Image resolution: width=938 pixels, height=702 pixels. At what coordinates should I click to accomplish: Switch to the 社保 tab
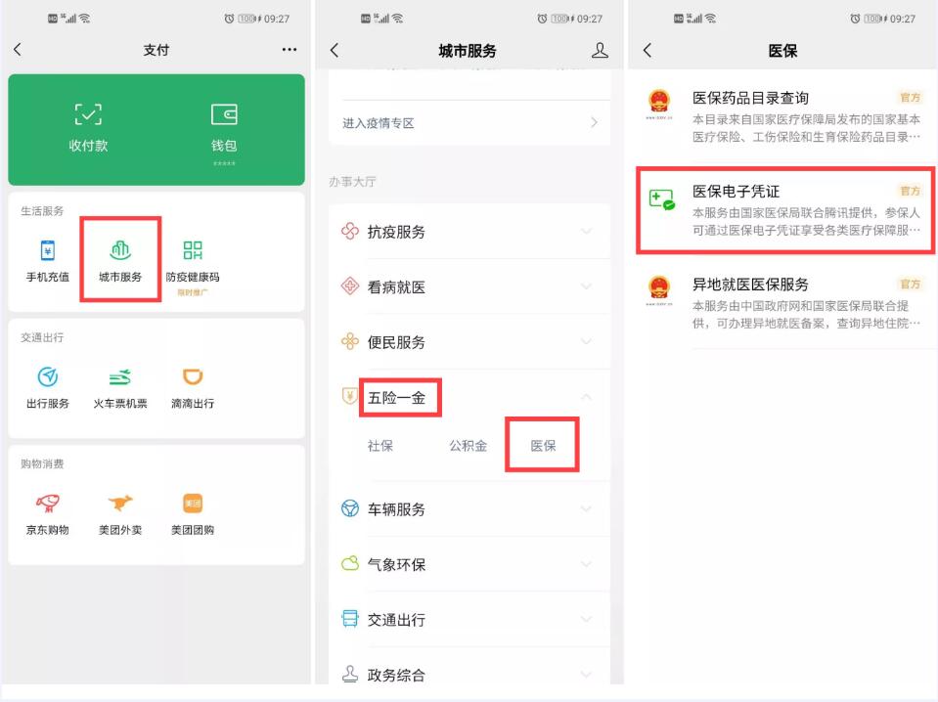coord(382,446)
